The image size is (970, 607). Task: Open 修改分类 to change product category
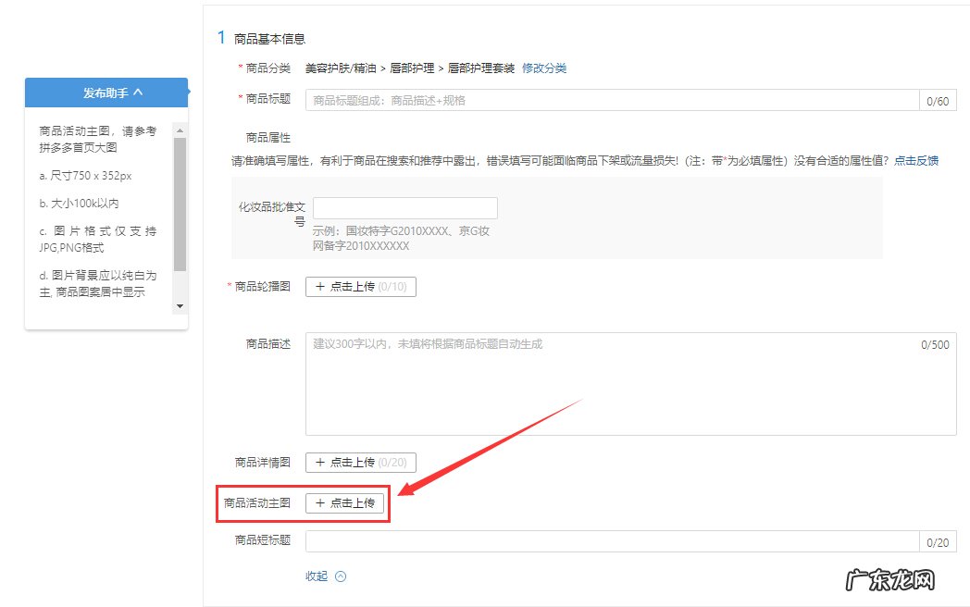click(546, 68)
